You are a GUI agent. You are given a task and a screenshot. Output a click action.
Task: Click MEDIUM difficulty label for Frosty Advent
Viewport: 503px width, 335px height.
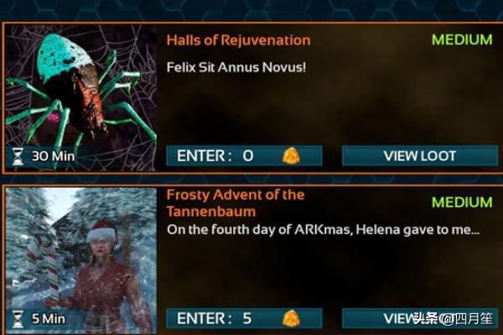click(462, 203)
